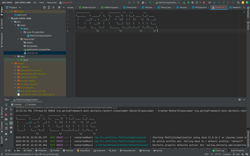Rerun application in Run panel sidebar
The image size is (250, 156).
pyautogui.click(x=6, y=105)
